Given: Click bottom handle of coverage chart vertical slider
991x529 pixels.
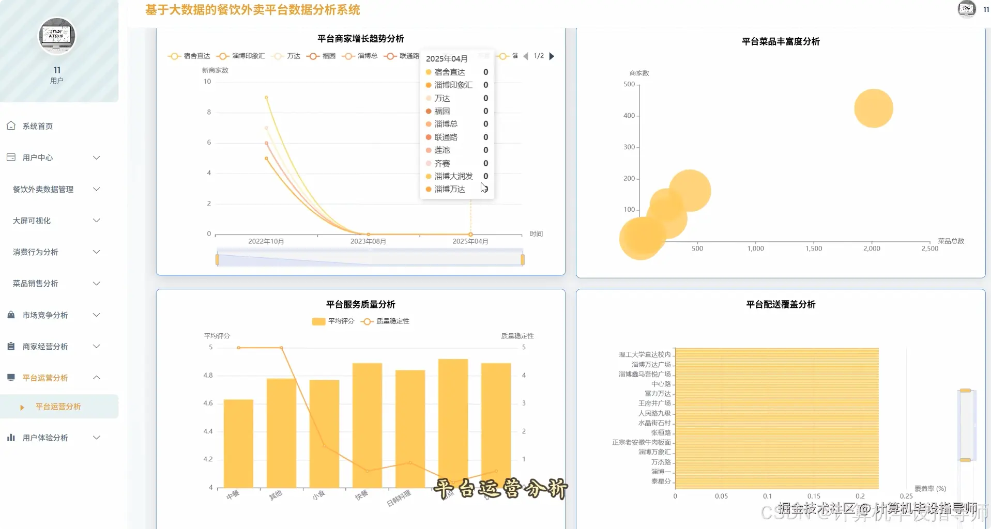Looking at the screenshot, I should [965, 460].
